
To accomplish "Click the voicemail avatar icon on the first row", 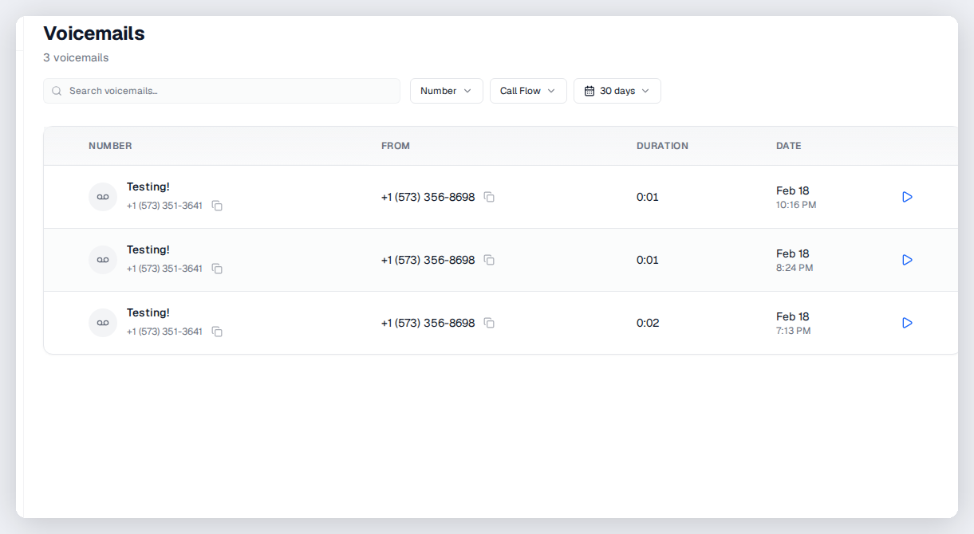I will coord(102,197).
